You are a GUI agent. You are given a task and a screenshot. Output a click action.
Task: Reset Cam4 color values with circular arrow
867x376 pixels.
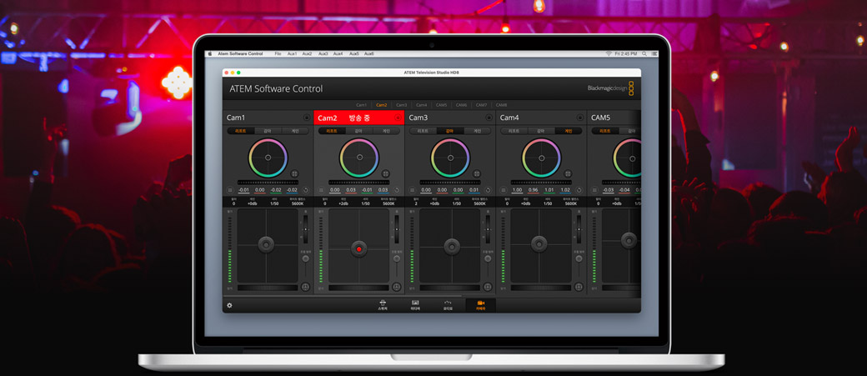click(579, 190)
